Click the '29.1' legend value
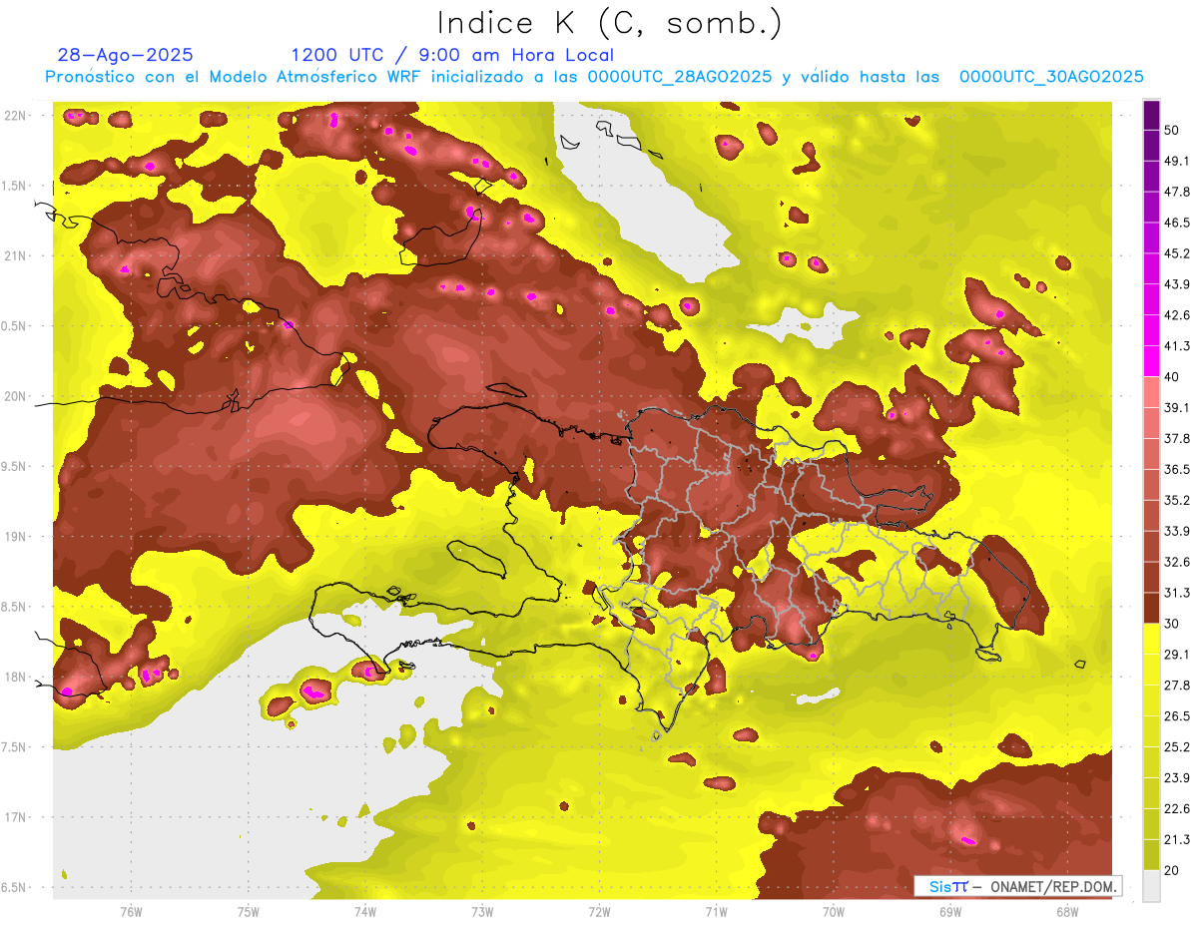The height and width of the screenshot is (925, 1198). click(1177, 655)
